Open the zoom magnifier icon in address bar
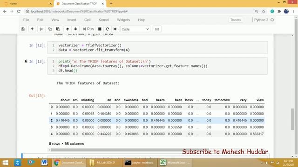 point(257,11)
